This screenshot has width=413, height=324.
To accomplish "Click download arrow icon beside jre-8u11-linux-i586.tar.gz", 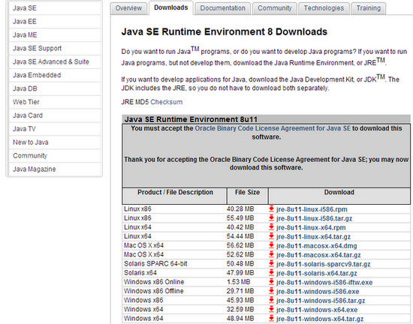I will click(271, 218).
